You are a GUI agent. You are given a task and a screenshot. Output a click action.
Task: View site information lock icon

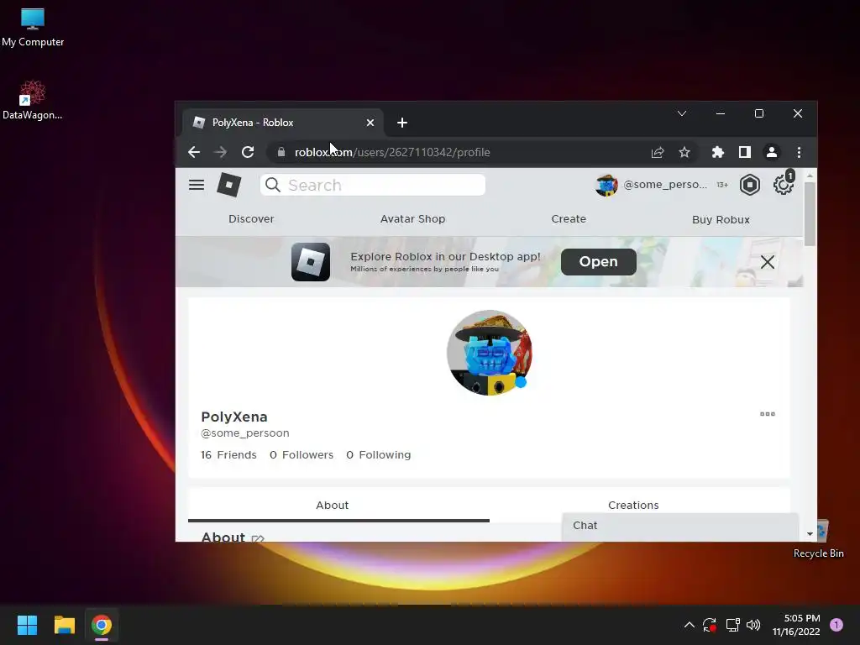(281, 152)
